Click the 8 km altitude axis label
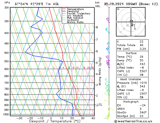 click(97, 27)
